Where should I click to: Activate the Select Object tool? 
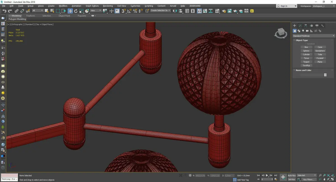pyautogui.click(x=46, y=11)
